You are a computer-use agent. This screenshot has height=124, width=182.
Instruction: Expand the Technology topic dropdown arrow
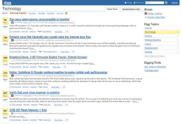point(178,32)
